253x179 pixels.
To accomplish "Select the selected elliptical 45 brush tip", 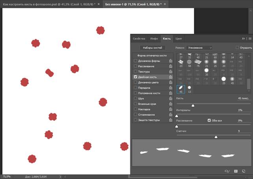I will coord(181,89).
